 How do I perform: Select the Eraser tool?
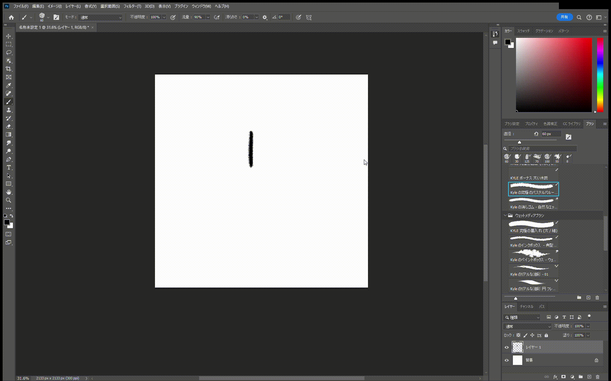click(9, 126)
